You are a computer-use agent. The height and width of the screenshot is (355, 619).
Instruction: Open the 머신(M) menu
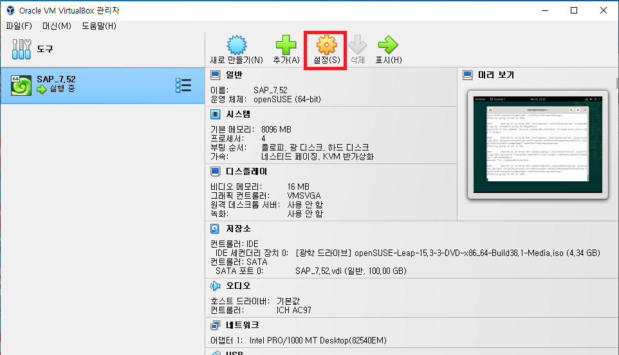tap(57, 26)
